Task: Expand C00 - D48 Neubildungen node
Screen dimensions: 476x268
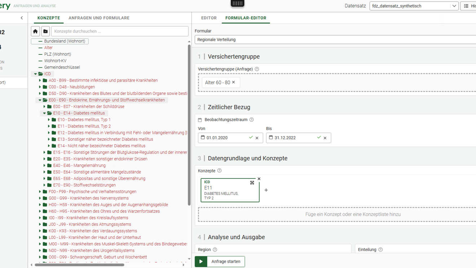Action: tap(40, 87)
